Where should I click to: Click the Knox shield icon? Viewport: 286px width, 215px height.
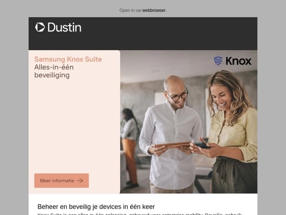218,61
